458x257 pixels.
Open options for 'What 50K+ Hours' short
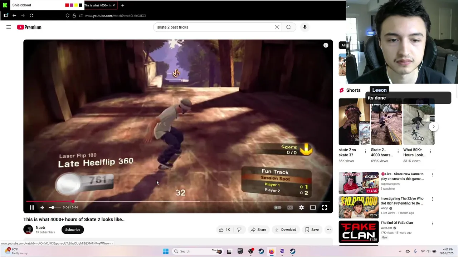[x=430, y=151]
